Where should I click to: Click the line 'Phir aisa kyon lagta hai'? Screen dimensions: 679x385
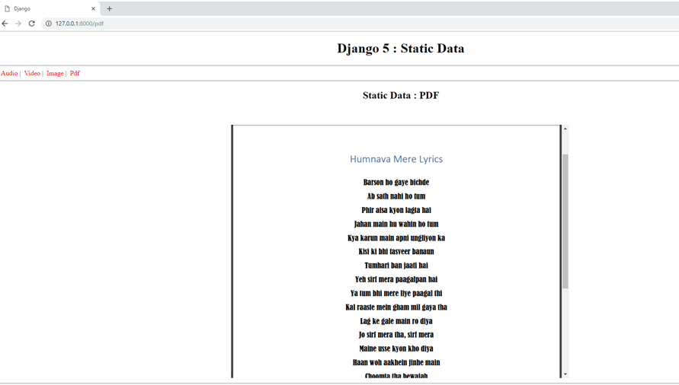[x=396, y=210]
